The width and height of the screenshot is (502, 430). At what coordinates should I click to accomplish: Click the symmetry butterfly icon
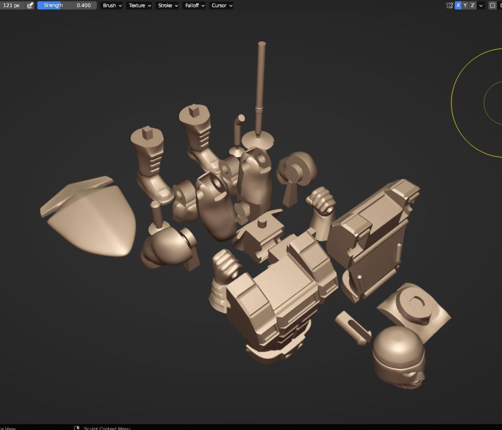tap(449, 5)
